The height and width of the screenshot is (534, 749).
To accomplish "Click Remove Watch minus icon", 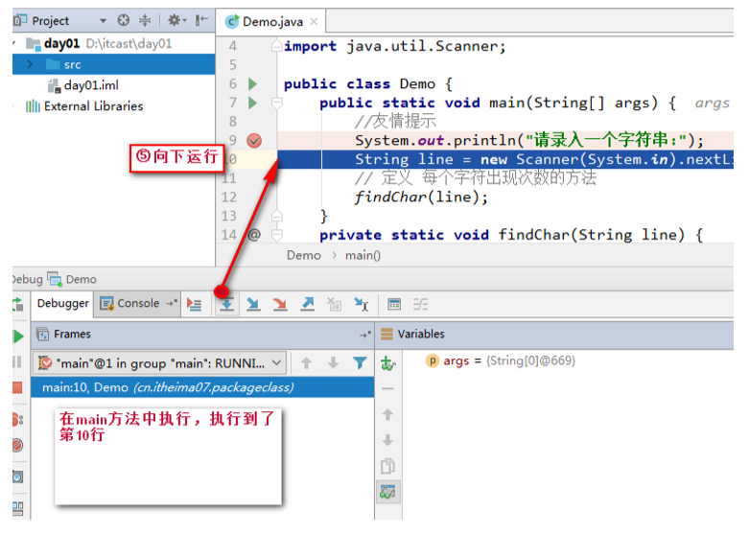I will [387, 389].
